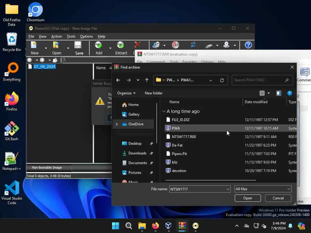Open the Organize dropdown menu
Viewport: 311px width, 233px height.
126,93
